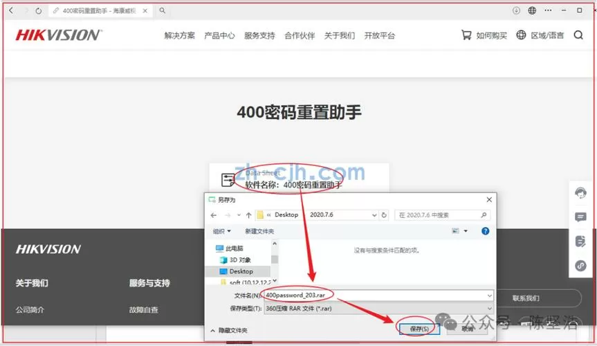
Task: Click the 保存(S) button
Action: coord(419,329)
